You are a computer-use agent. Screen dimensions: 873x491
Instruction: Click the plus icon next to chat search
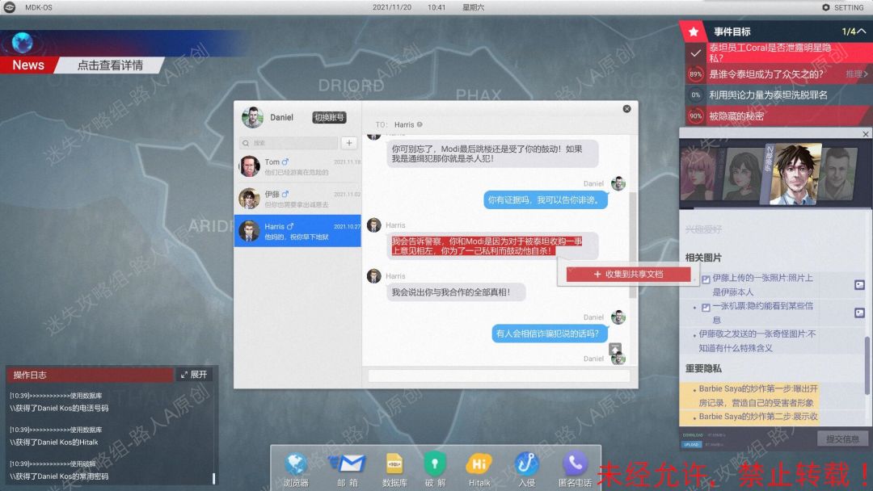349,143
